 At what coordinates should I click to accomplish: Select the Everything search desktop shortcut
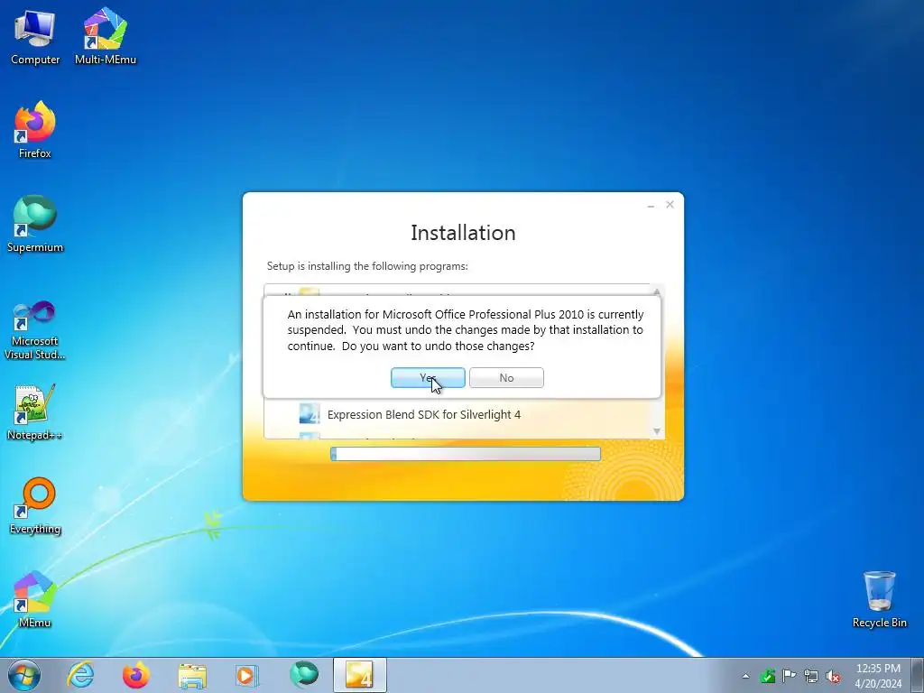[x=35, y=505]
